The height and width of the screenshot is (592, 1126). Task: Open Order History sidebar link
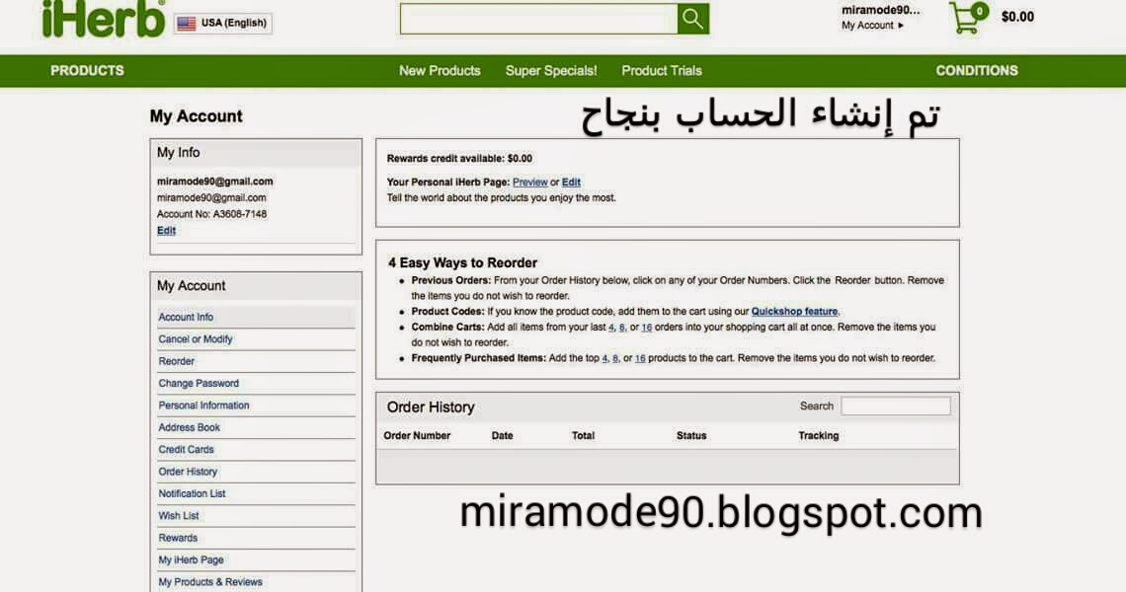[x=188, y=473]
